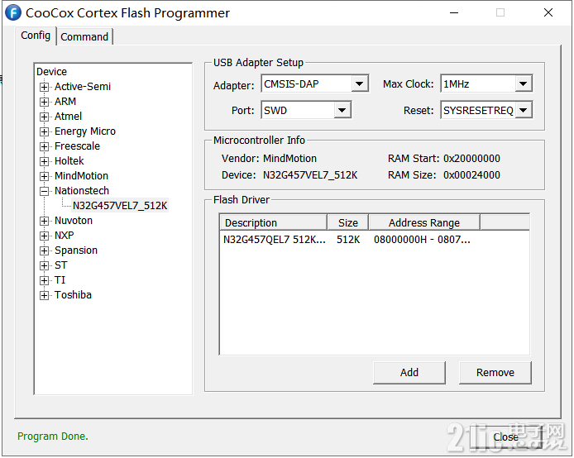
Task: Click the Program Done status text
Action: pyautogui.click(x=53, y=436)
